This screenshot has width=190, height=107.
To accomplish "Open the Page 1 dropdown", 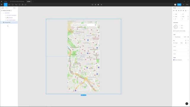I will coord(15,8).
